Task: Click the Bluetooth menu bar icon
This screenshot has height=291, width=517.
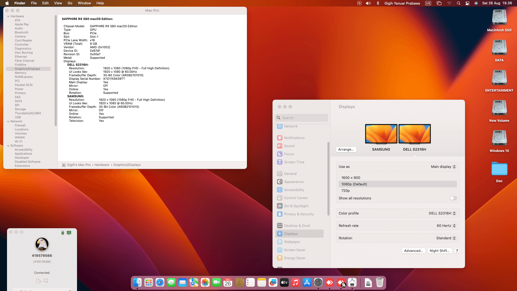Action: pyautogui.click(x=378, y=3)
